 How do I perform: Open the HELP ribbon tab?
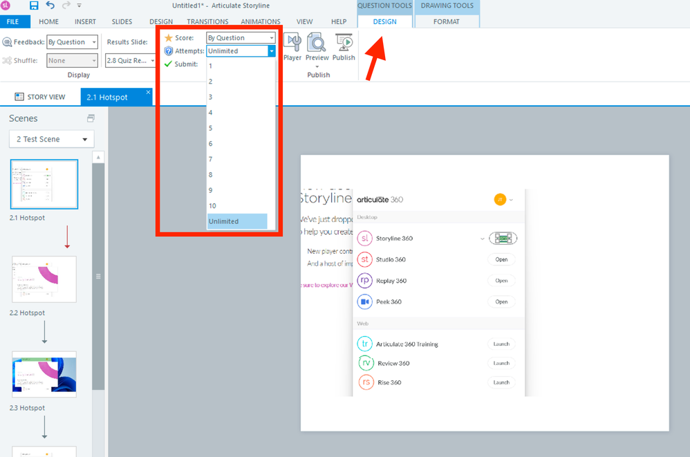pyautogui.click(x=339, y=21)
